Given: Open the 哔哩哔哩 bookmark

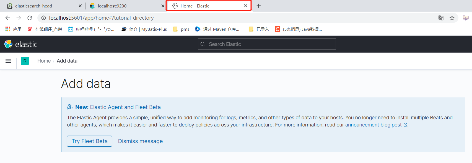Looking at the screenshot, I should [91, 29].
